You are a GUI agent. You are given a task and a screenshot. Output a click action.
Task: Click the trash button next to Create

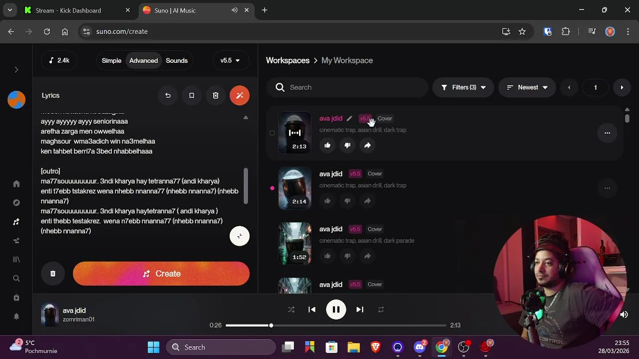point(53,274)
